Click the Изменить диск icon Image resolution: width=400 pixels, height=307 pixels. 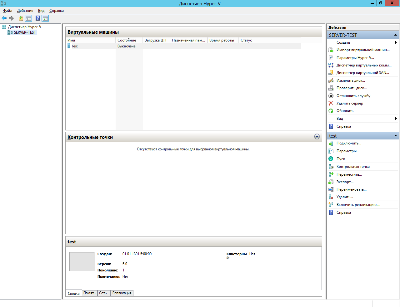(331, 80)
